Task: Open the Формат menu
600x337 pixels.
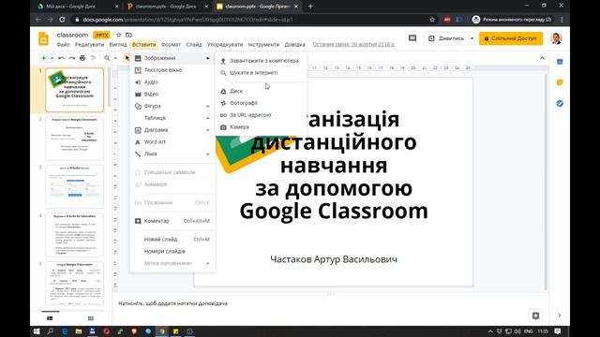Action: tap(171, 45)
